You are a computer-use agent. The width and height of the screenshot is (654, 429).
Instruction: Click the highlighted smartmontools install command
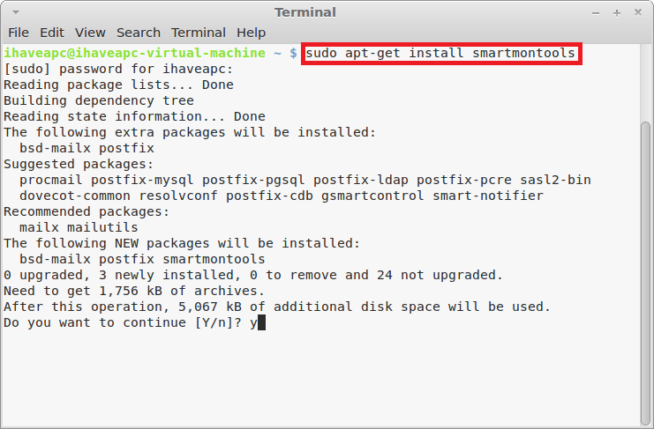(441, 53)
